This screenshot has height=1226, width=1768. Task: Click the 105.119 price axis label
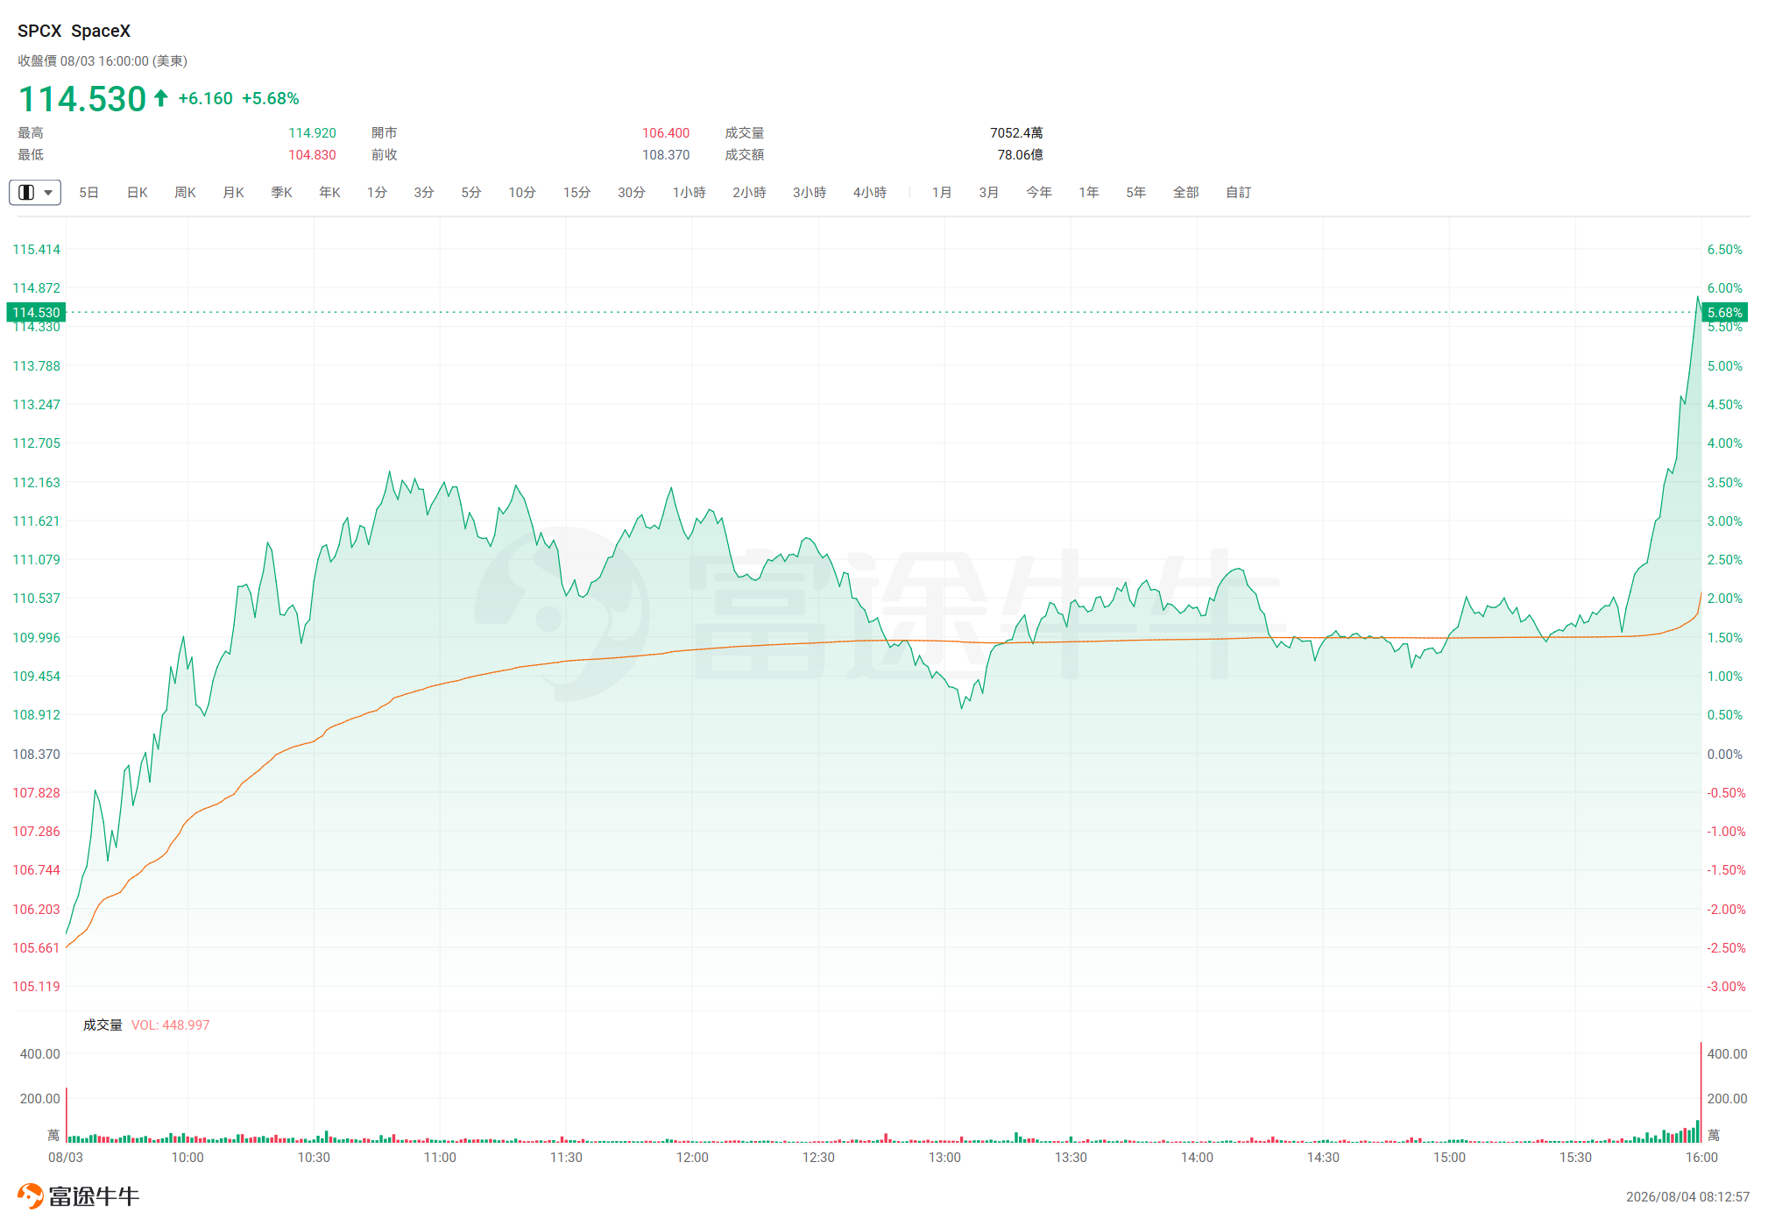coord(37,987)
